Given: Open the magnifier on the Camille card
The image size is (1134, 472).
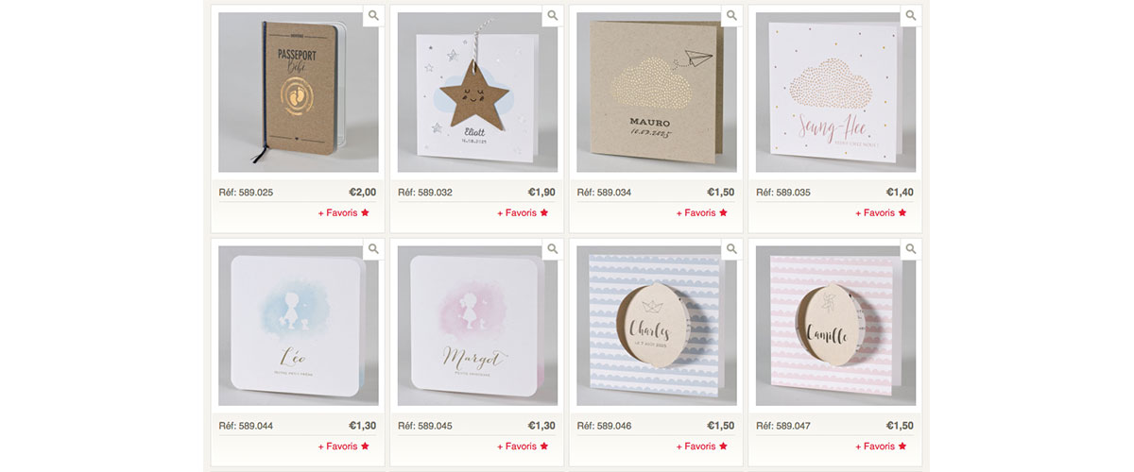Looking at the screenshot, I should [911, 249].
